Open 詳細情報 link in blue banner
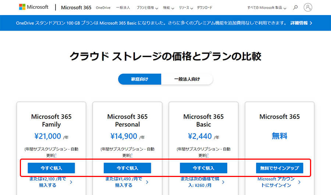This screenshot has width=331, height=195. pos(301,23)
